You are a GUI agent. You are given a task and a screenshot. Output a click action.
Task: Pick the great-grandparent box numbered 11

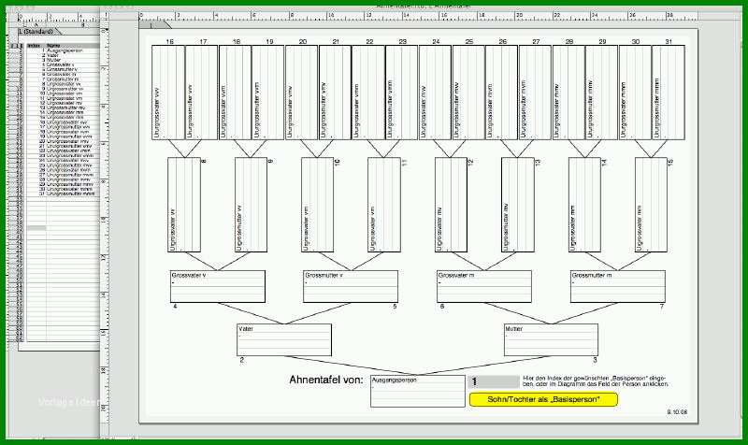pyautogui.click(x=384, y=205)
